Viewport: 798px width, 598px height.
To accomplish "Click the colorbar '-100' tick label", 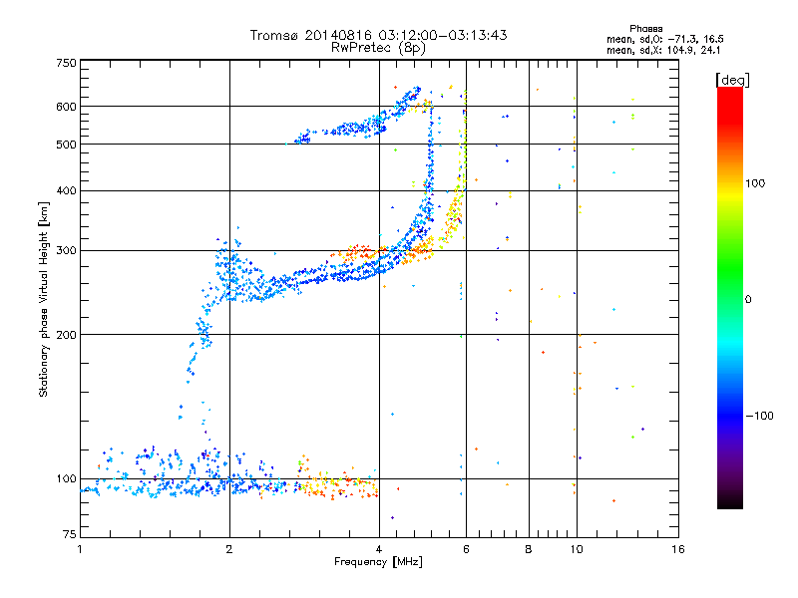I will (759, 416).
